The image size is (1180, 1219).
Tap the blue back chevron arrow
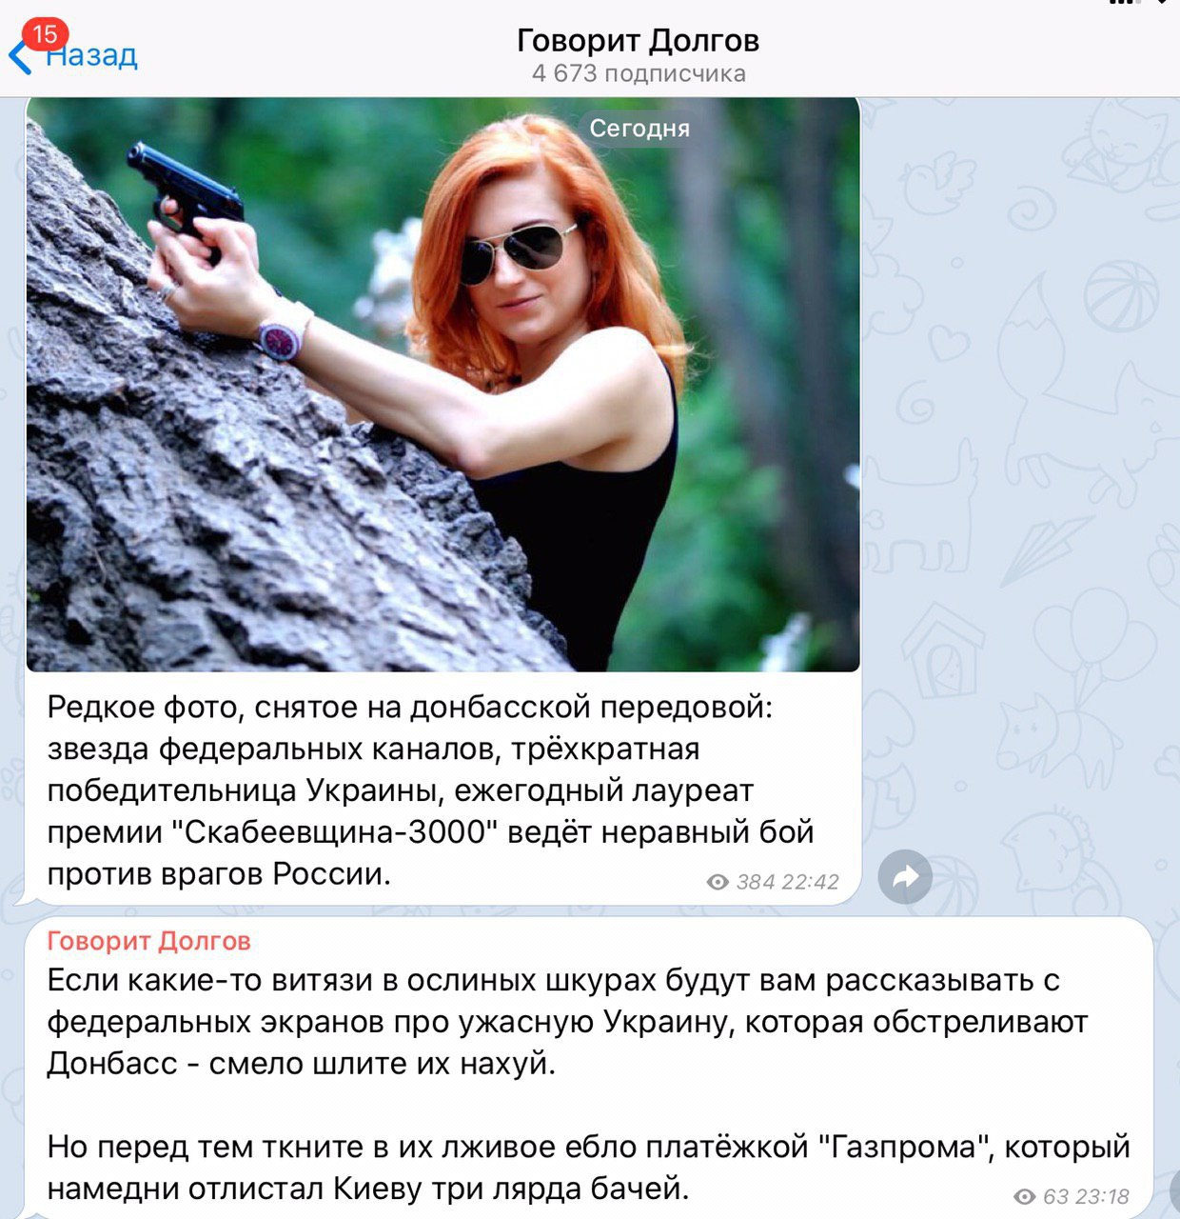(19, 57)
